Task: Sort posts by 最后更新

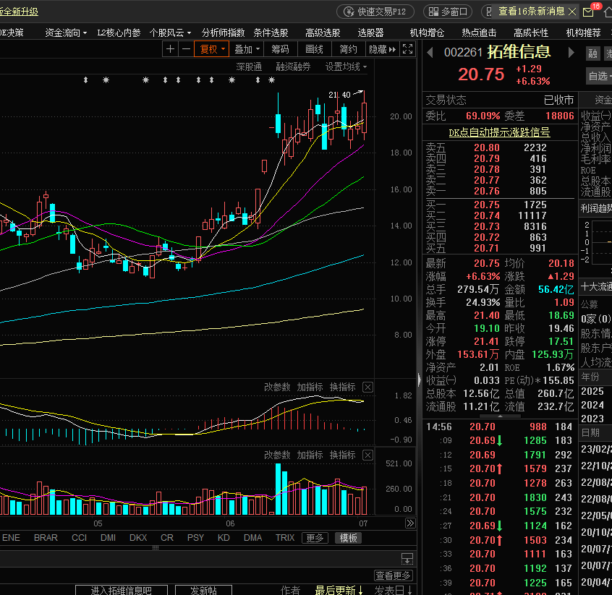Action: (339, 590)
